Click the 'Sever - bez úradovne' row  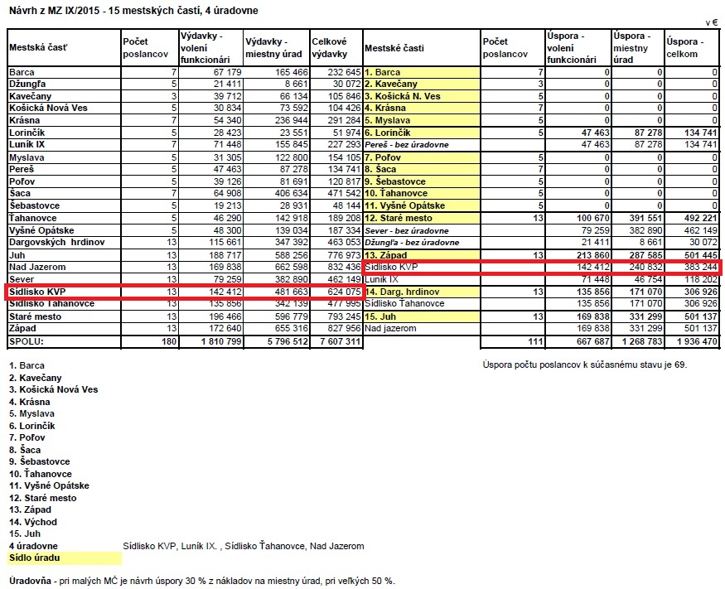407,230
